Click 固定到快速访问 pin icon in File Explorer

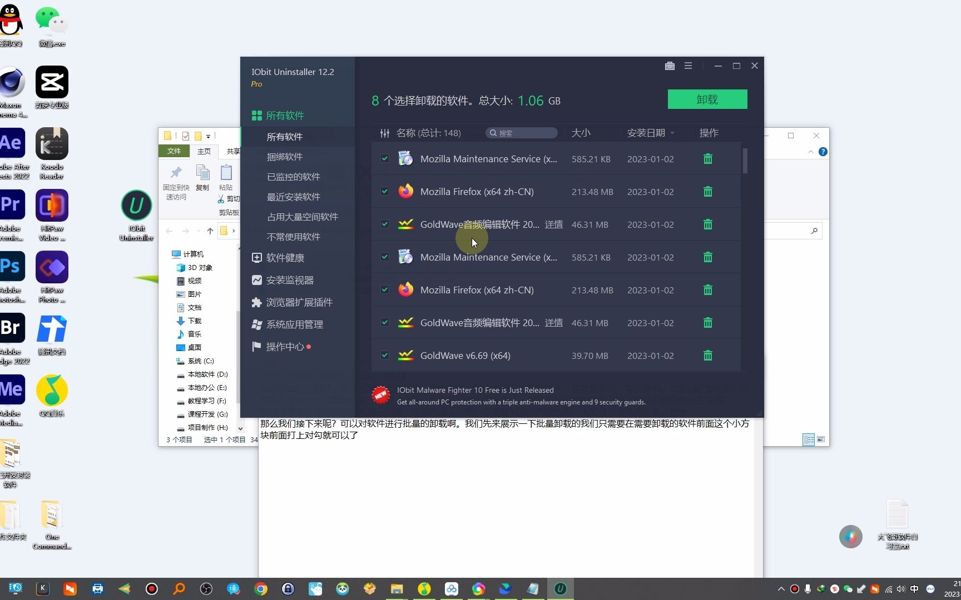[x=176, y=183]
